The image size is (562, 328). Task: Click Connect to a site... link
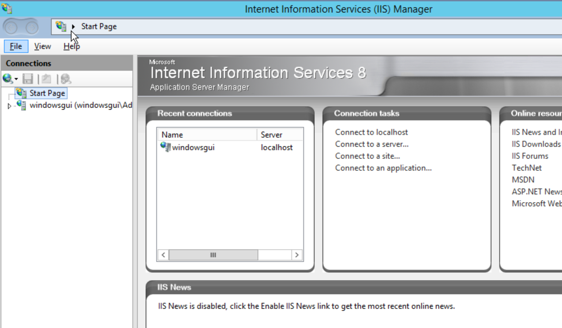(367, 156)
